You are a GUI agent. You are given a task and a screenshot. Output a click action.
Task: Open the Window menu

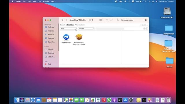click(46, 1)
